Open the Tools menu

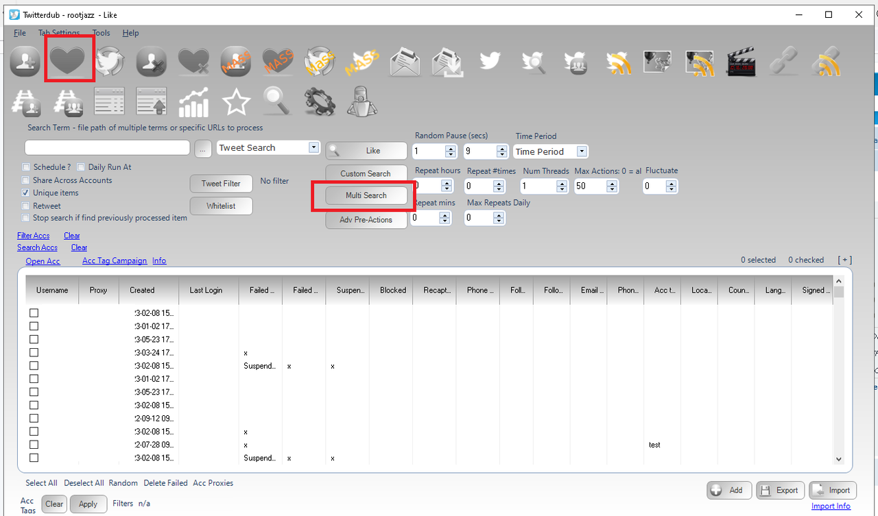pos(101,33)
